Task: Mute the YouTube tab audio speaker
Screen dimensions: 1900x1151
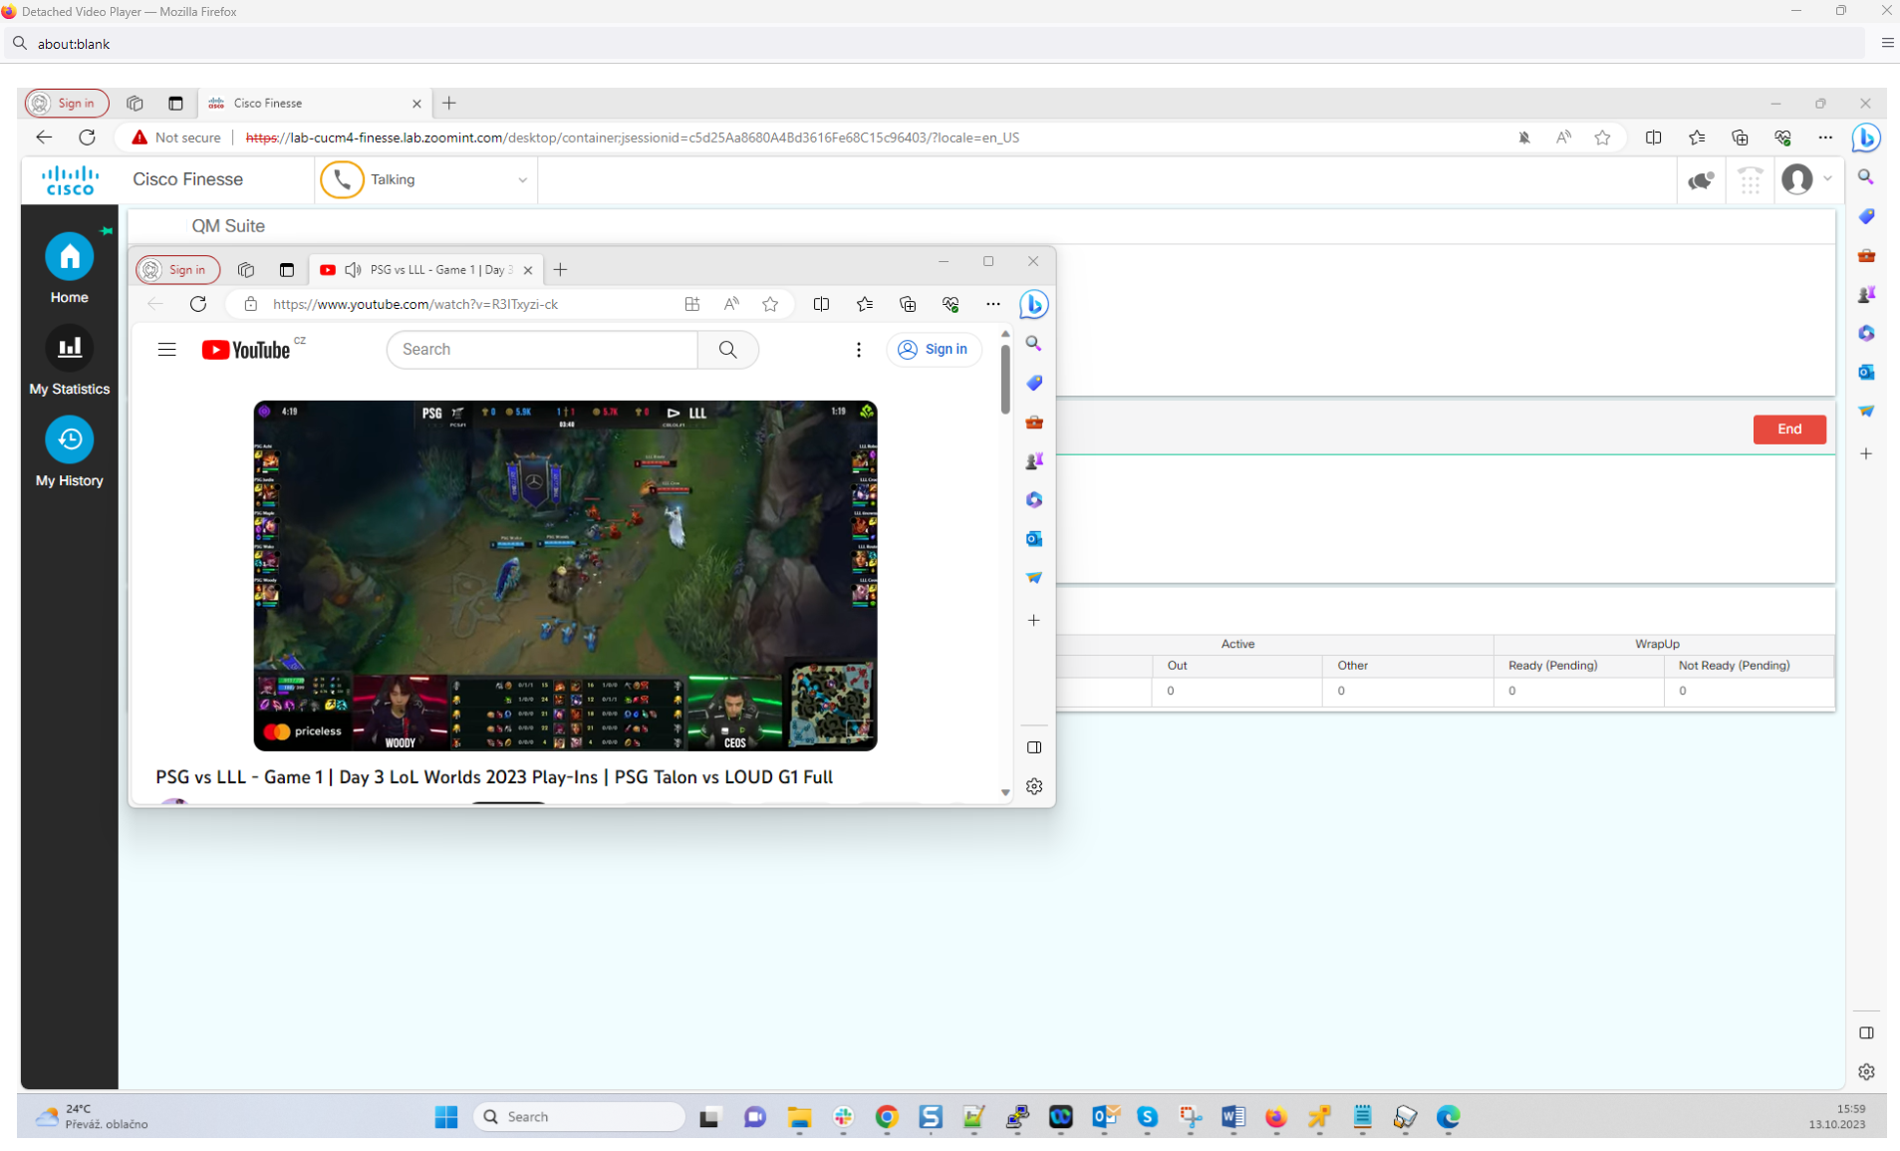Action: tap(353, 270)
